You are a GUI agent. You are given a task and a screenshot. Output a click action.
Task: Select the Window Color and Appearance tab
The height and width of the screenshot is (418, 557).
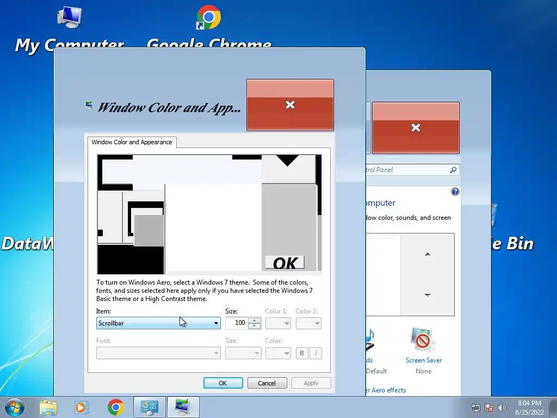(132, 142)
